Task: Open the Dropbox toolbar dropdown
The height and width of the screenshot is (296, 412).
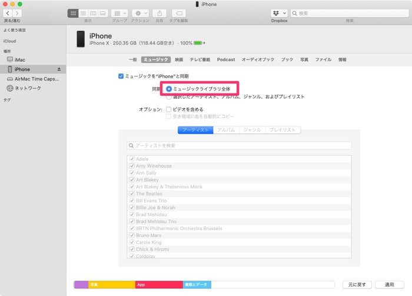Action: [279, 13]
